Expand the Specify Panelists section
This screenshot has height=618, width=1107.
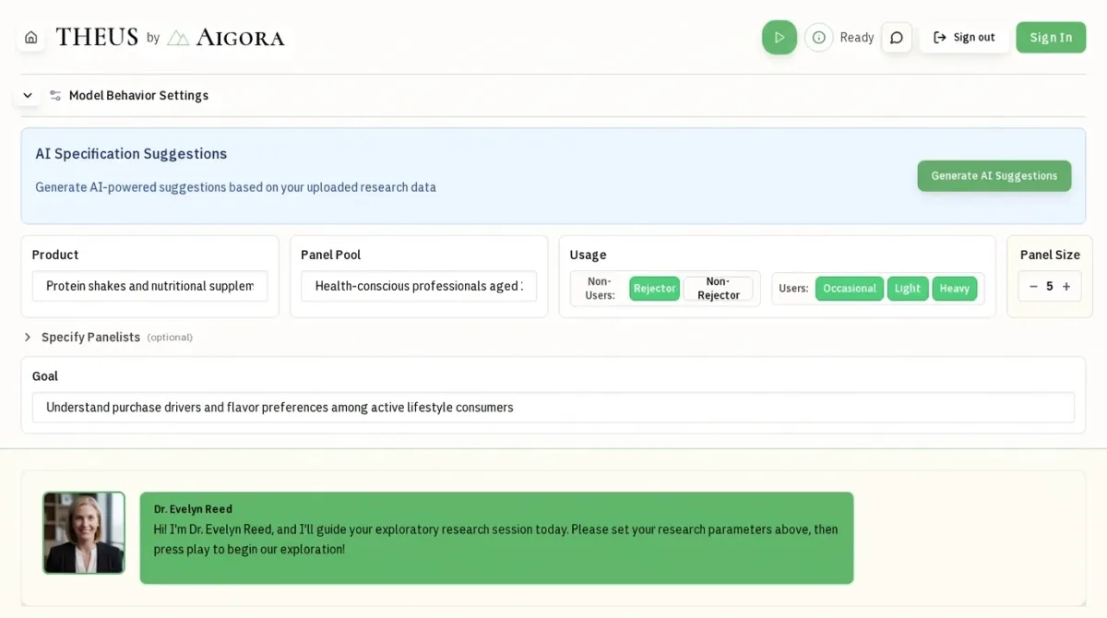[x=27, y=337]
